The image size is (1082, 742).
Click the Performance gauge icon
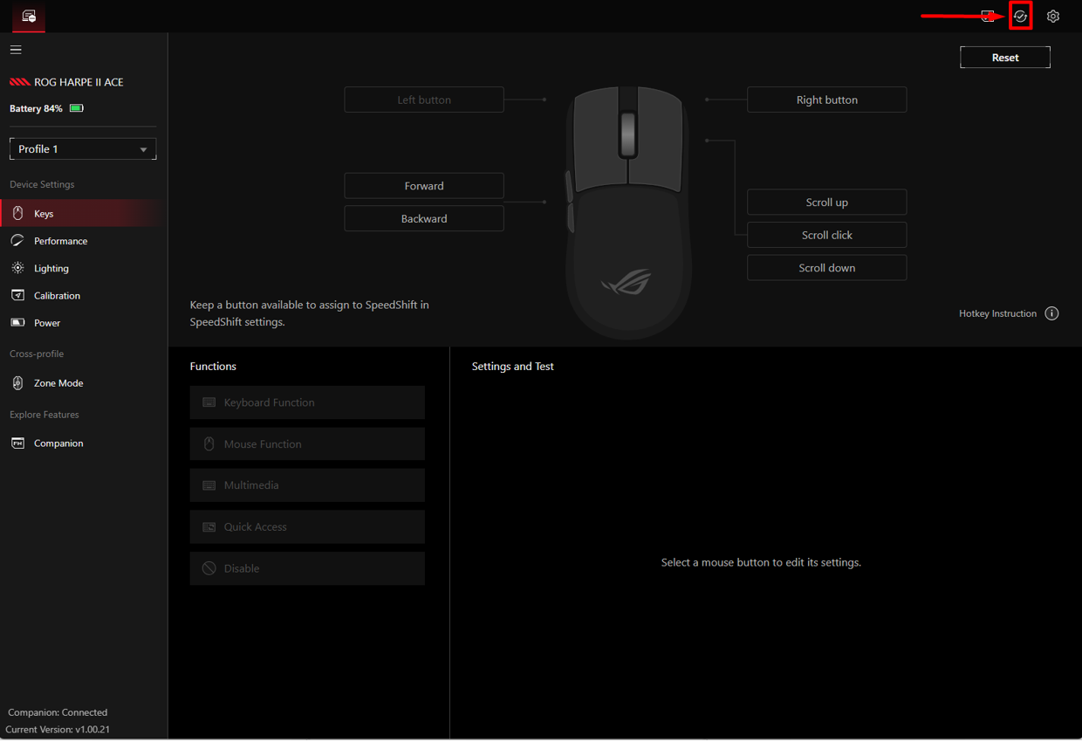(x=17, y=241)
